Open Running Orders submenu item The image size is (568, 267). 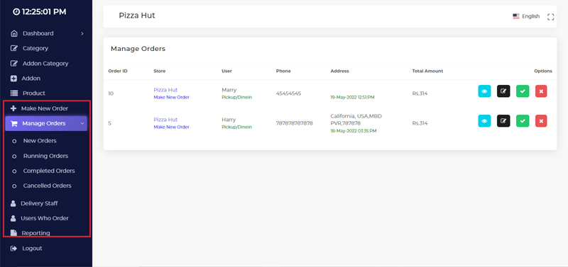pos(45,156)
